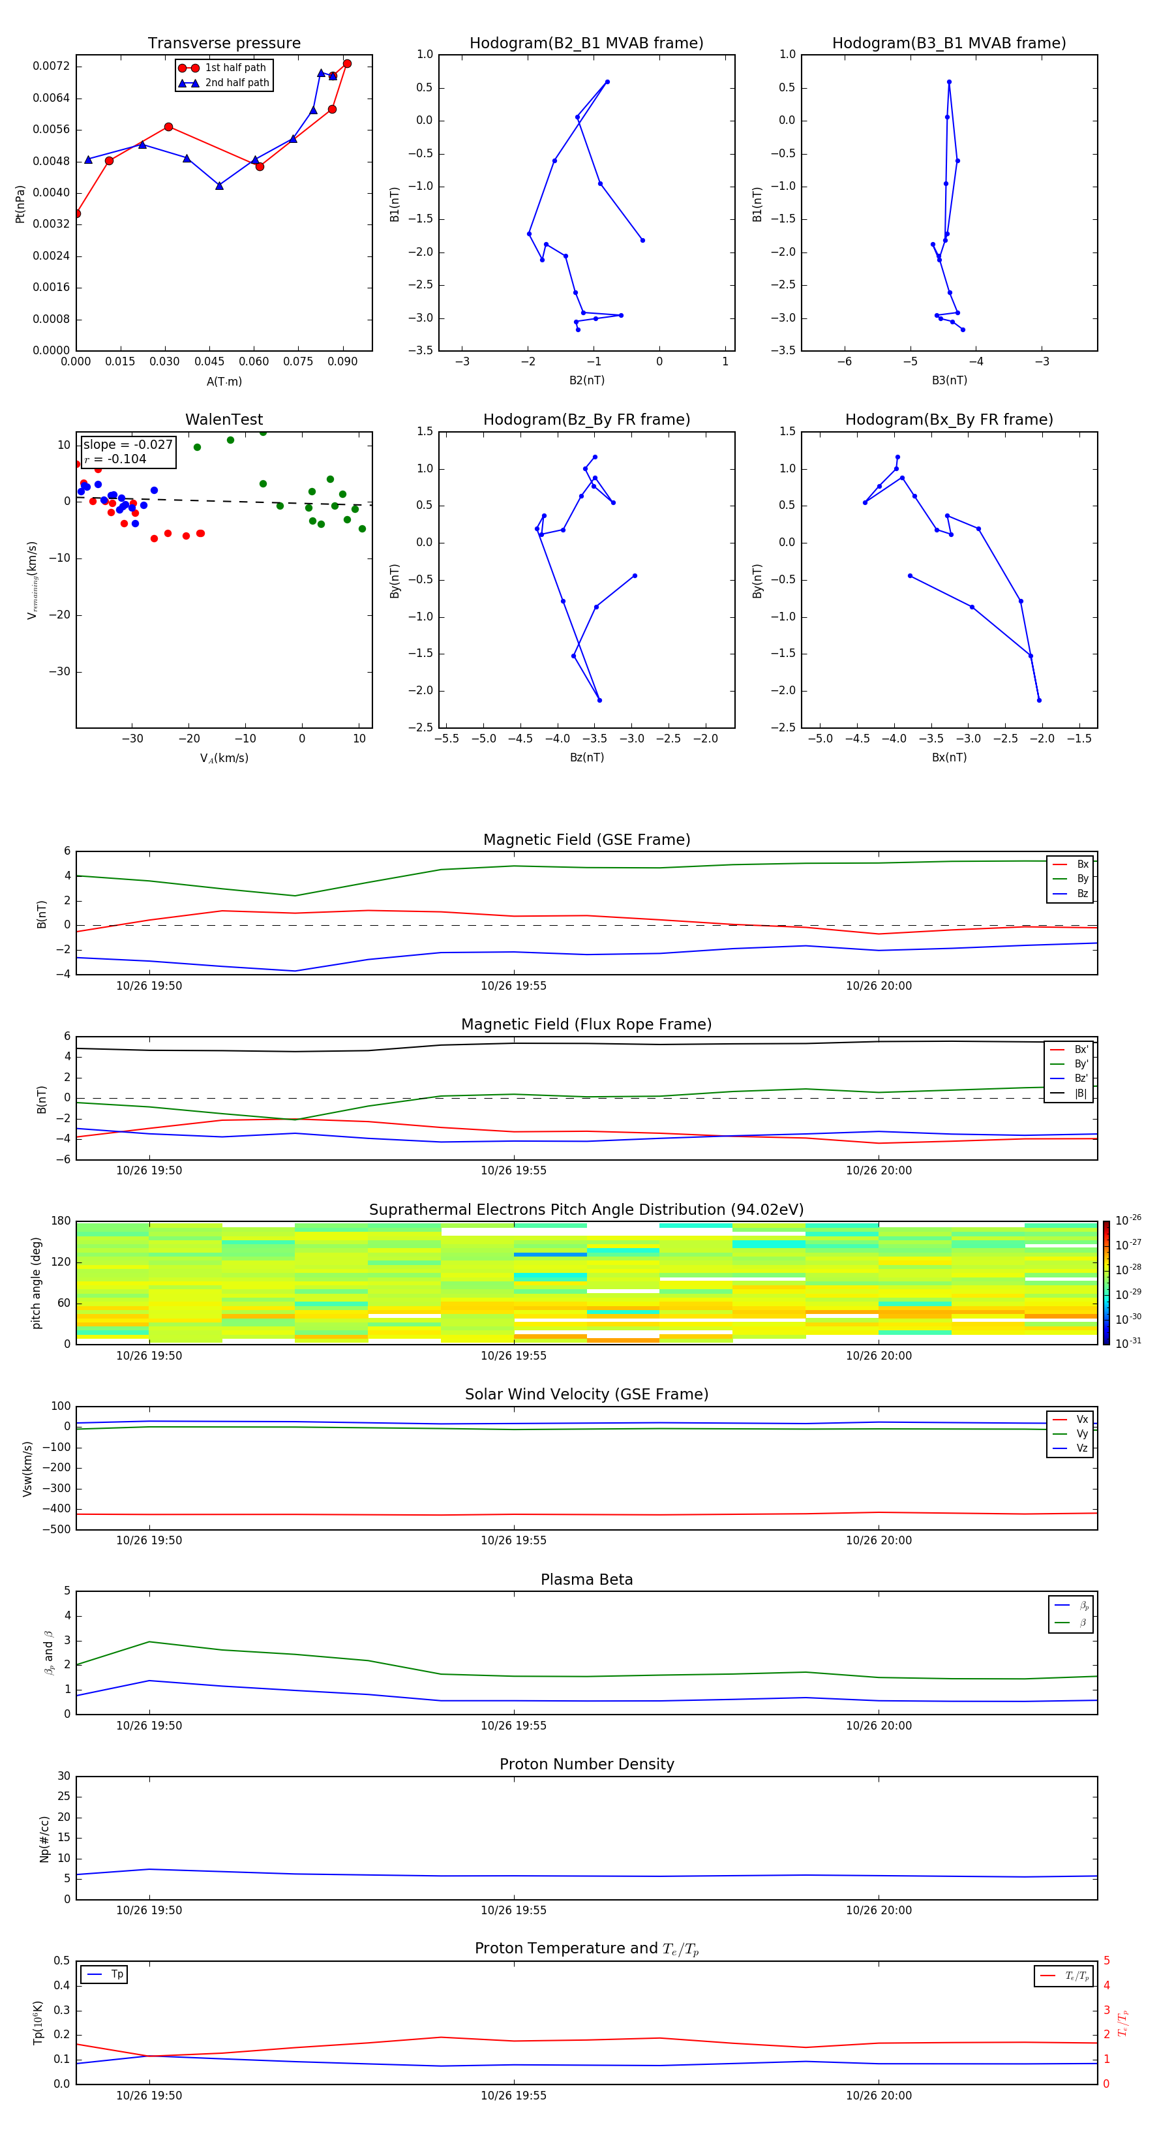The height and width of the screenshot is (2153, 1174).
Task: Click the 'slope = -0.027' annotation
Action: tap(128, 445)
